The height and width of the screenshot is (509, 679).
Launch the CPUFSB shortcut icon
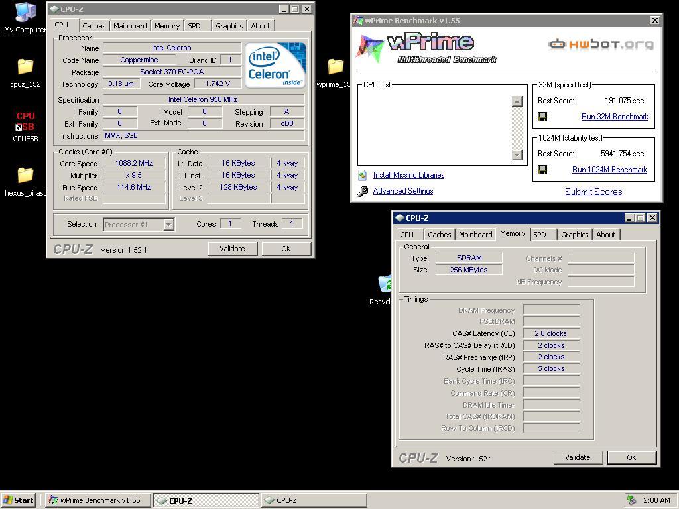[x=25, y=121]
